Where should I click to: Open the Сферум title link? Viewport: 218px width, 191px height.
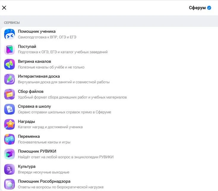coord(197,8)
